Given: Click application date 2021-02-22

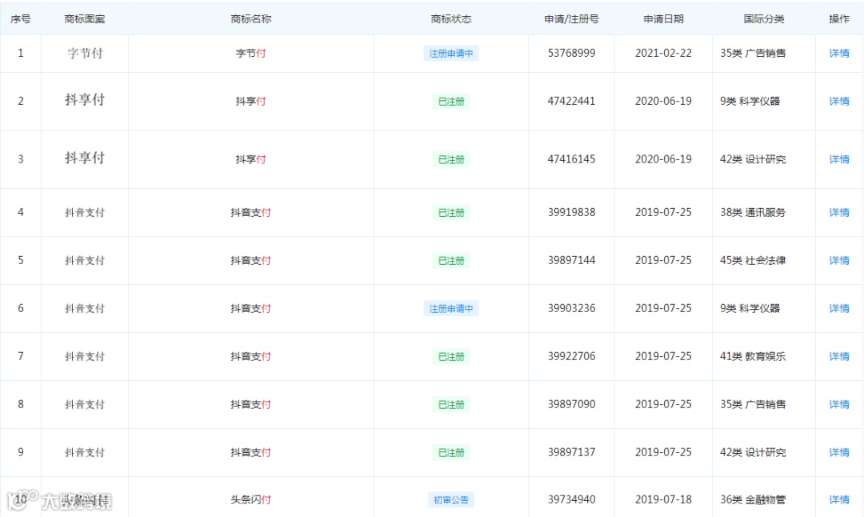Looking at the screenshot, I should click(x=663, y=54).
